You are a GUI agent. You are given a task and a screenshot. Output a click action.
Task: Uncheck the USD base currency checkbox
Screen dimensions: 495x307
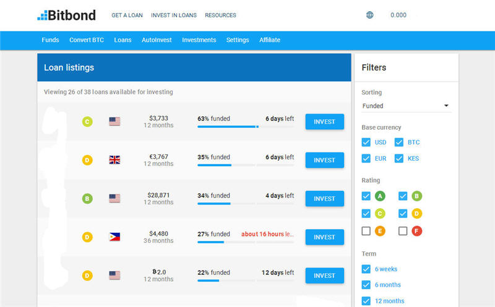(366, 142)
